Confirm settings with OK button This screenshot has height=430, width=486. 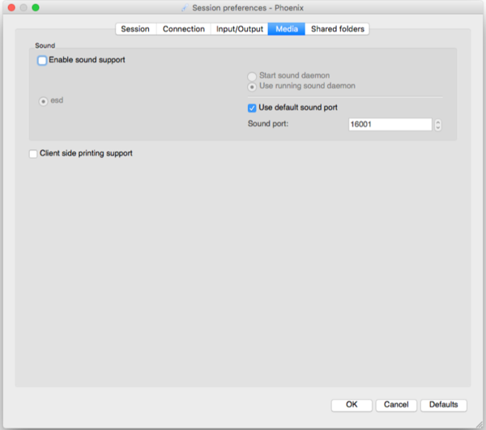tap(352, 405)
